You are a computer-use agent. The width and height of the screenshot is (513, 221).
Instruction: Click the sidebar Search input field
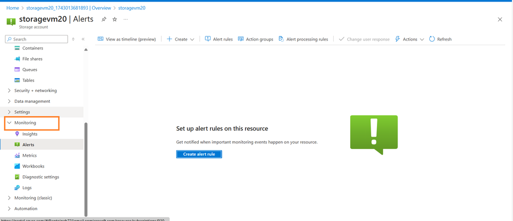click(x=36, y=39)
